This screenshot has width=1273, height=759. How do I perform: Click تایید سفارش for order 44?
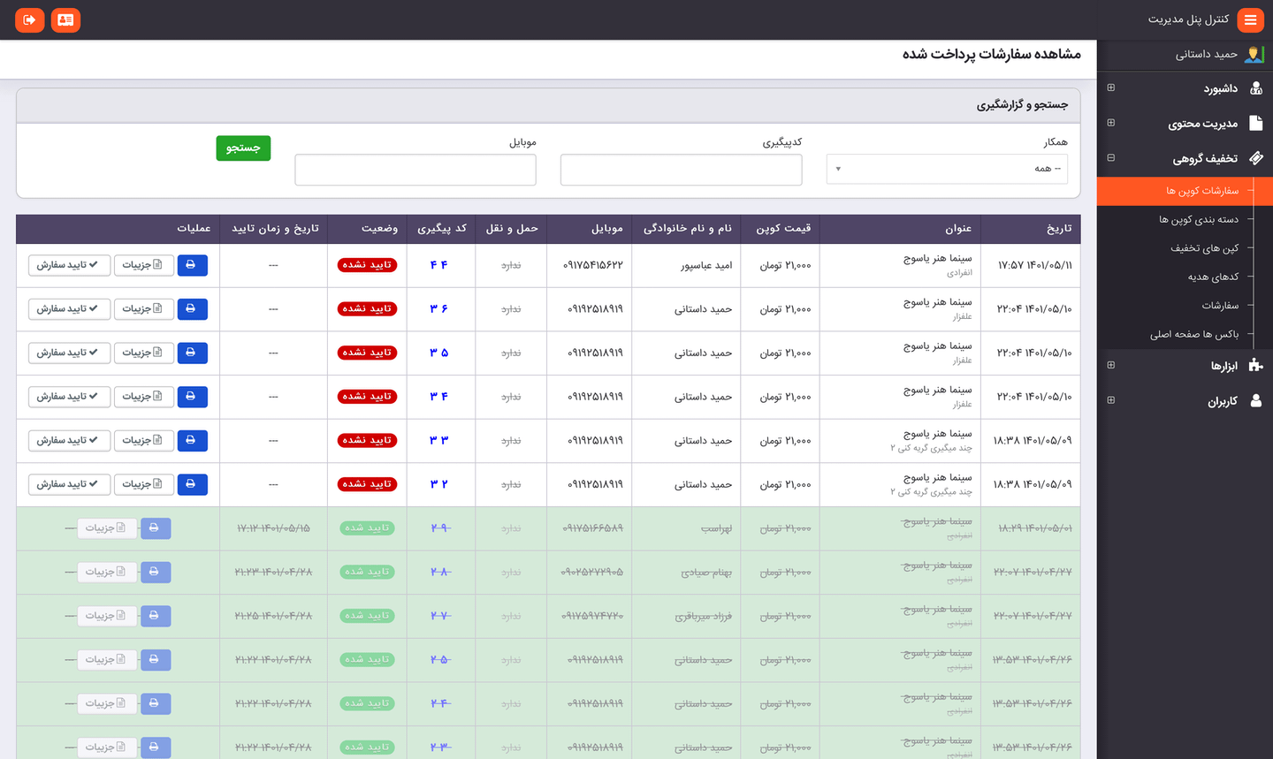pos(69,265)
